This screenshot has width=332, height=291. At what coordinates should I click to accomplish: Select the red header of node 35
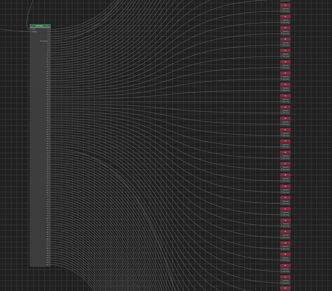(285, 141)
